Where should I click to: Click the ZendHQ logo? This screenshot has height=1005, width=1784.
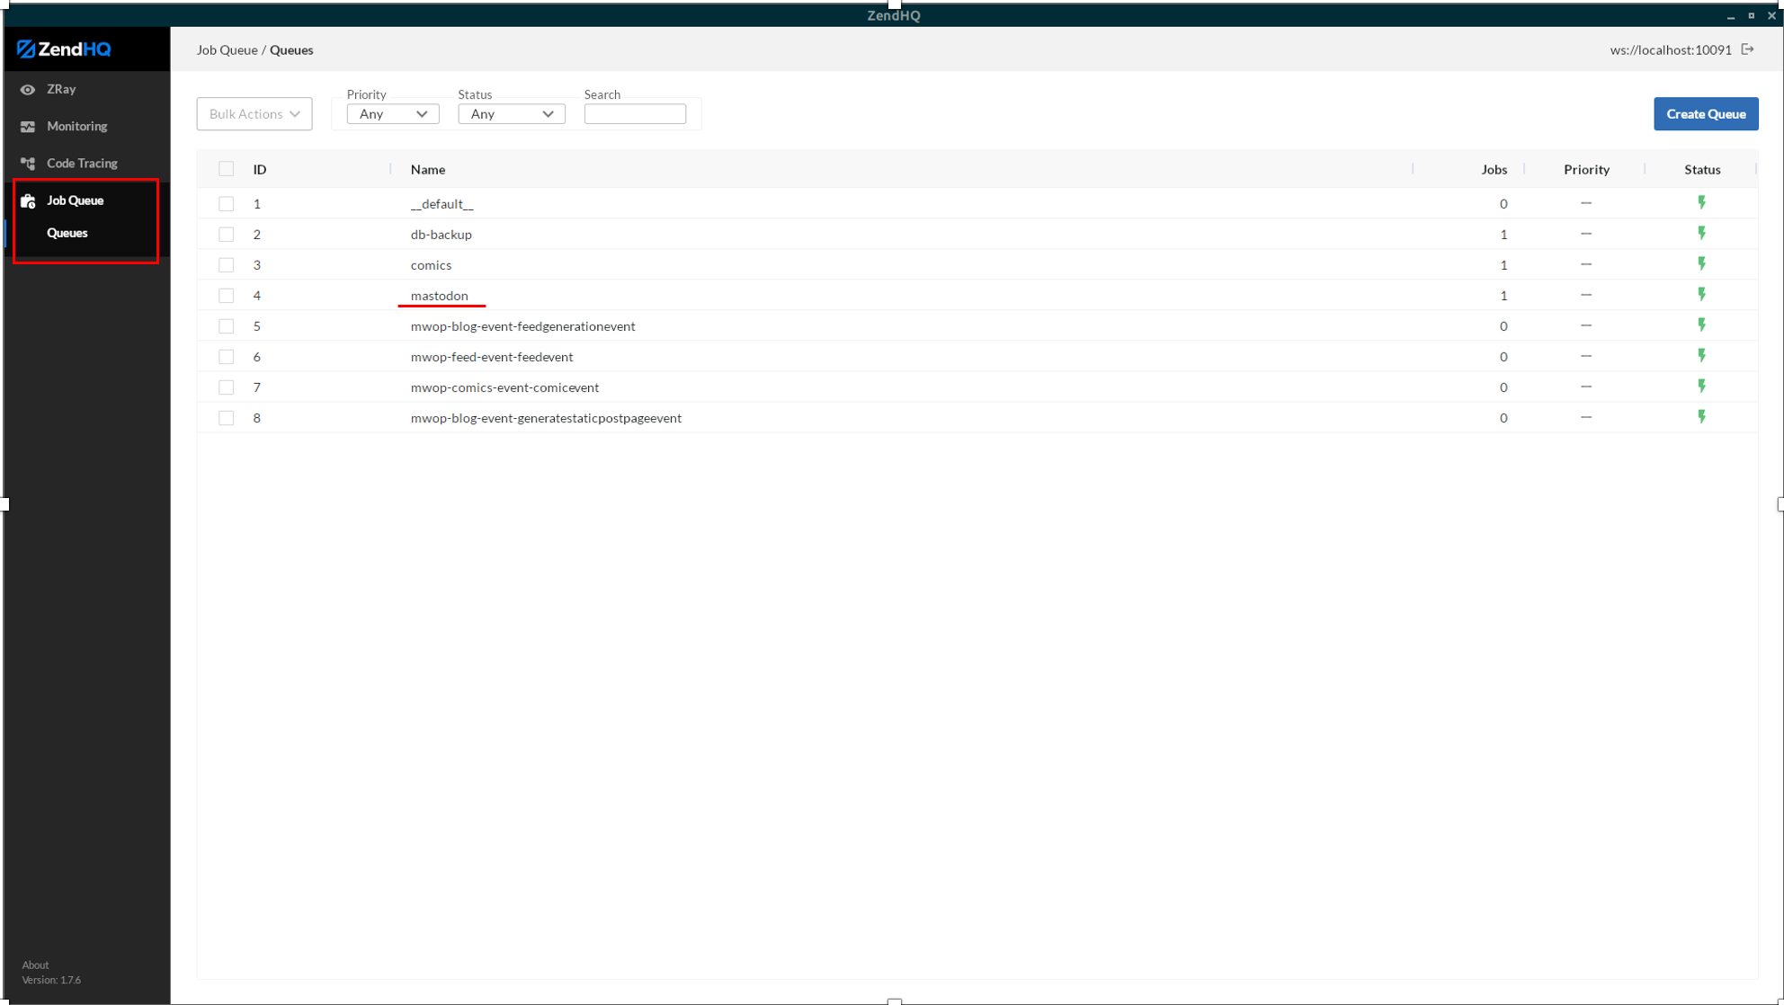coord(64,49)
